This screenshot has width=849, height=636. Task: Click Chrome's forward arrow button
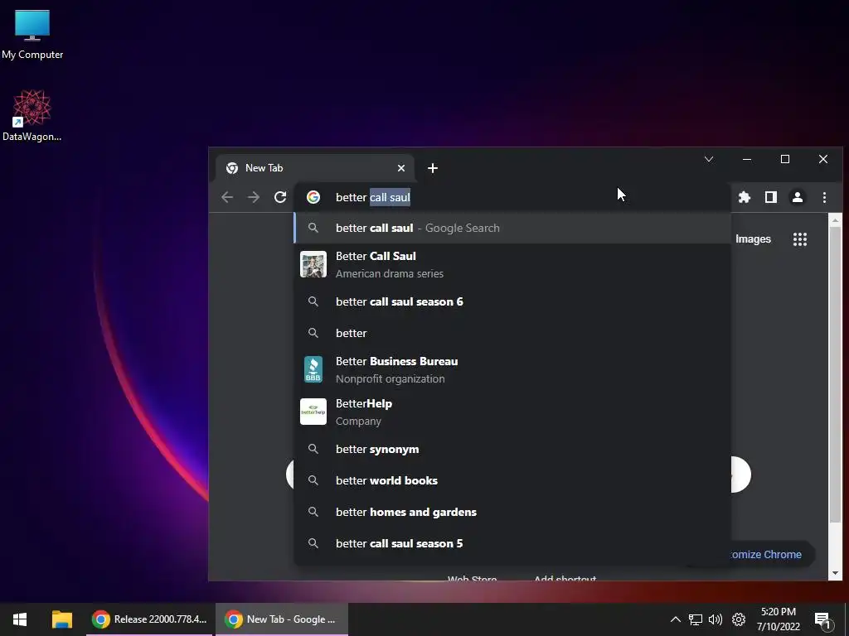[x=254, y=197]
